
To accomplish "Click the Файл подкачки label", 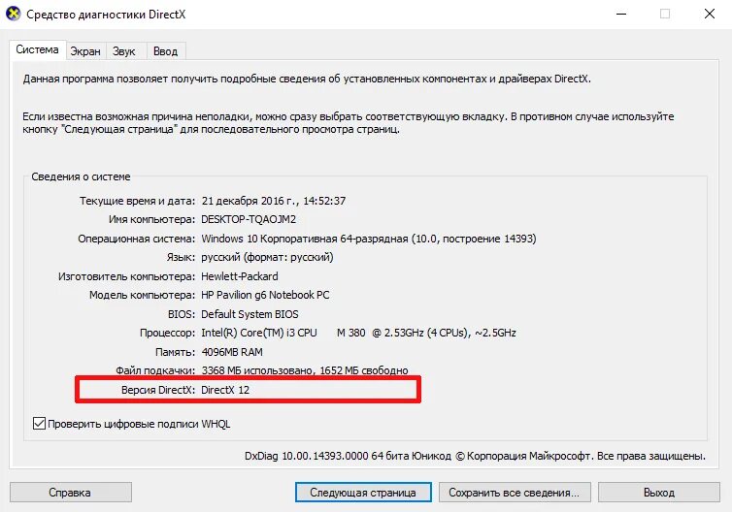I will tap(155, 370).
